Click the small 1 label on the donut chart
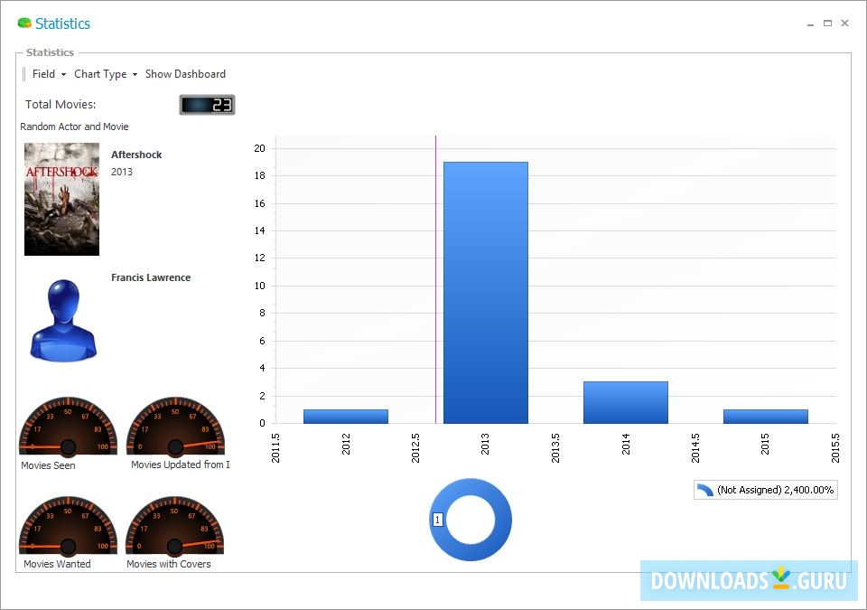Image resolution: width=867 pixels, height=610 pixels. tap(437, 520)
